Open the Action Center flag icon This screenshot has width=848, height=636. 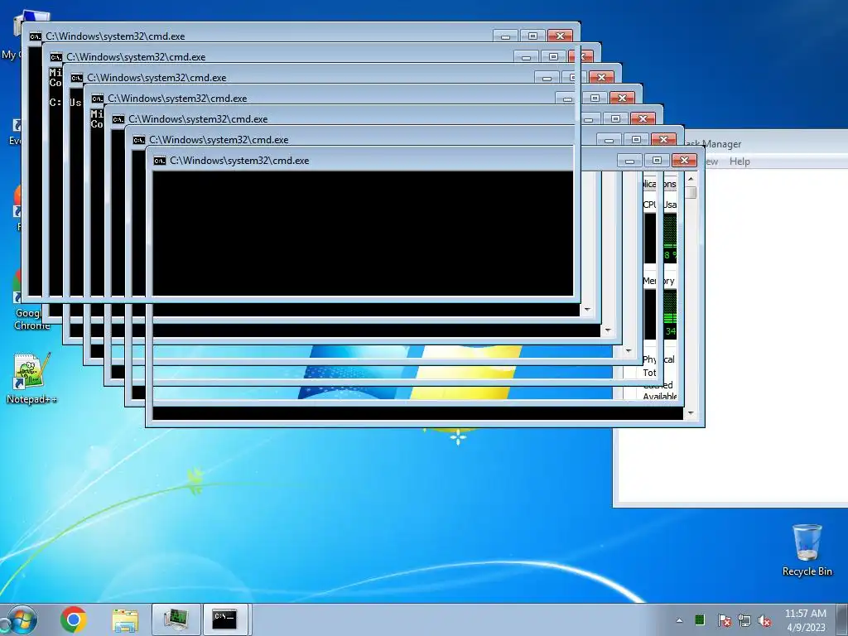724,620
